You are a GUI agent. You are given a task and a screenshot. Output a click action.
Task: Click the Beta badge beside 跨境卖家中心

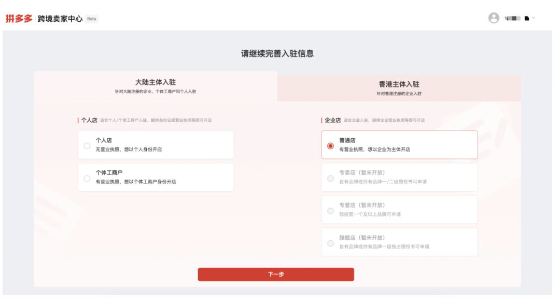click(91, 19)
